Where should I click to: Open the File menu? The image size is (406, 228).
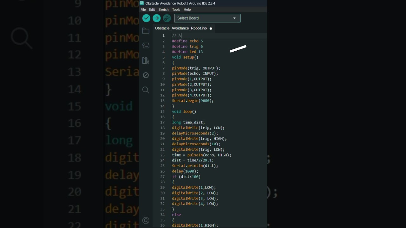pos(143,9)
